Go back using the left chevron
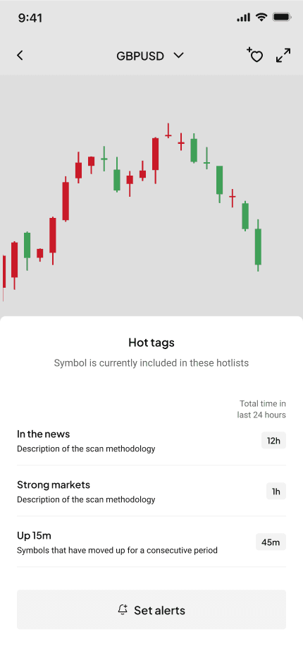Viewport: 303px width, 658px height. 20,56
